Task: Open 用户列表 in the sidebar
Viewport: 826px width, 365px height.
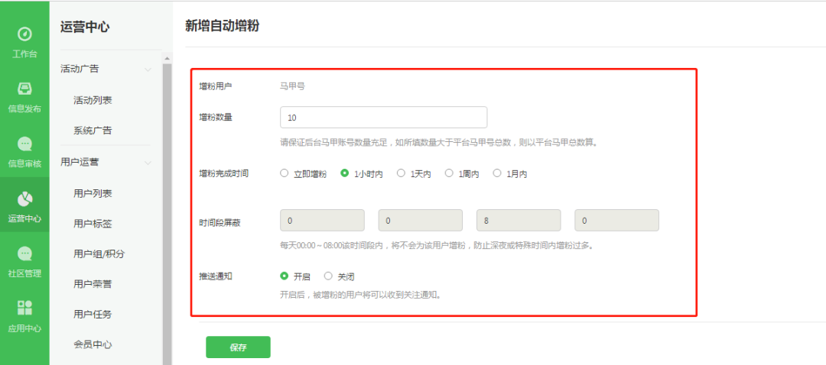Action: [x=93, y=194]
